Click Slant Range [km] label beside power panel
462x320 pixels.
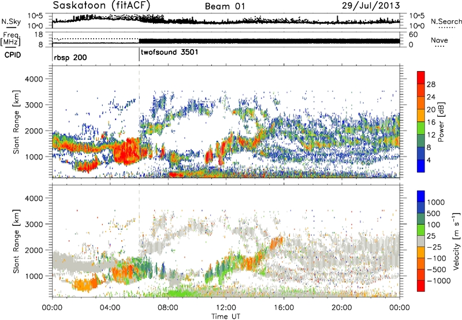[x=16, y=122]
